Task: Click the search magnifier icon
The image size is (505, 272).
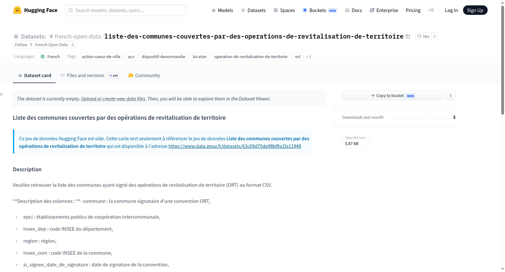Action: [71, 10]
